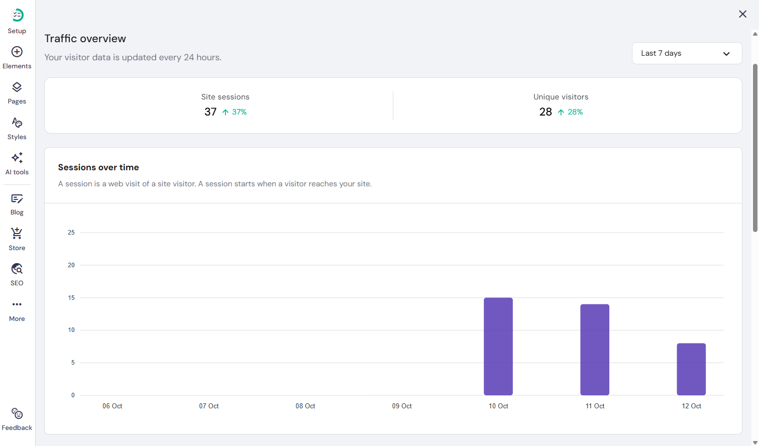
Task: Close the Traffic overview panel
Action: [x=742, y=14]
